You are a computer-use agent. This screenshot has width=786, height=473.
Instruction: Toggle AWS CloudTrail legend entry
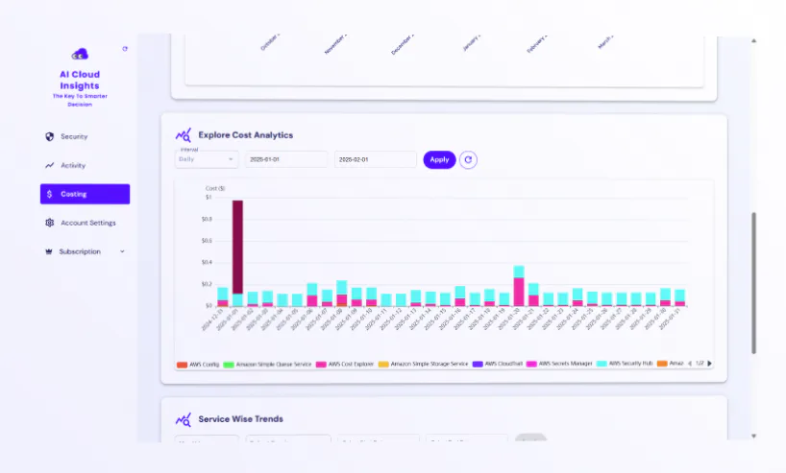coord(498,364)
